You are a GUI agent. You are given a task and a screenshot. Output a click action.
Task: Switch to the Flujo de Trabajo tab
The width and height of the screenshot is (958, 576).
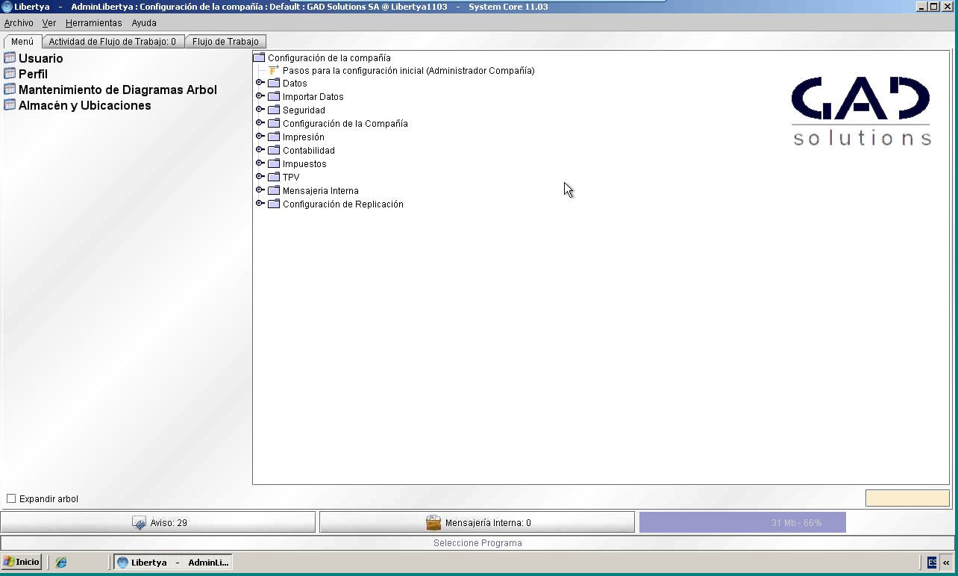pos(225,42)
